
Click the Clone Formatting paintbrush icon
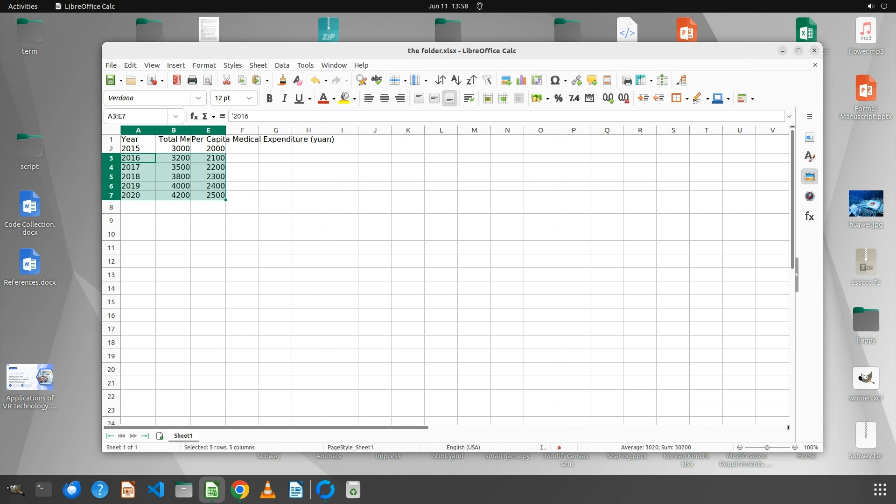pos(282,80)
